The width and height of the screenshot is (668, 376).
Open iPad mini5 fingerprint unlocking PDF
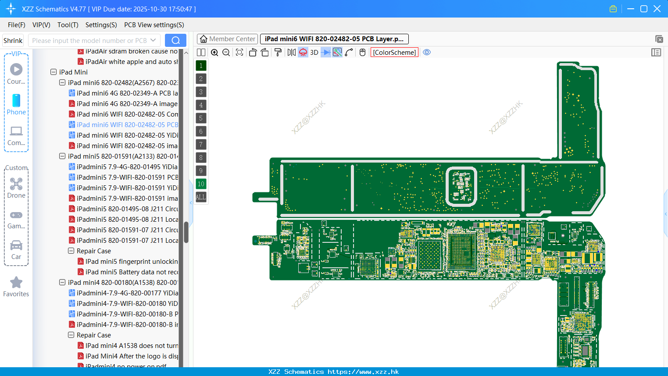coord(128,261)
